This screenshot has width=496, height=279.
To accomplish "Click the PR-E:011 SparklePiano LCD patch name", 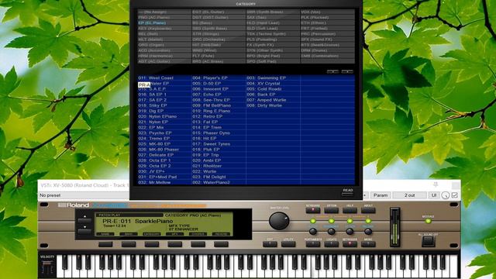I will (x=138, y=221).
